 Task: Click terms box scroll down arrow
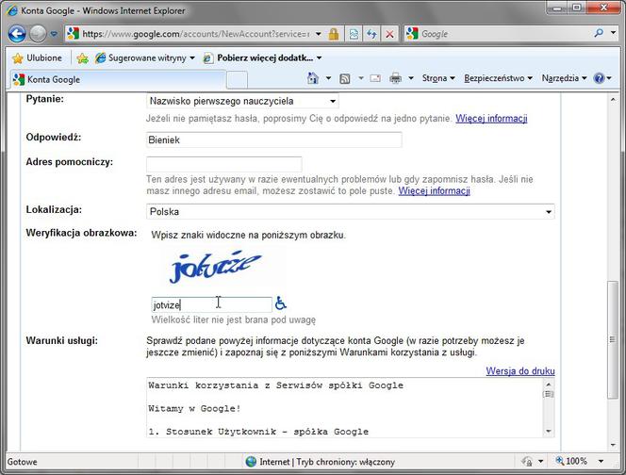coord(549,431)
